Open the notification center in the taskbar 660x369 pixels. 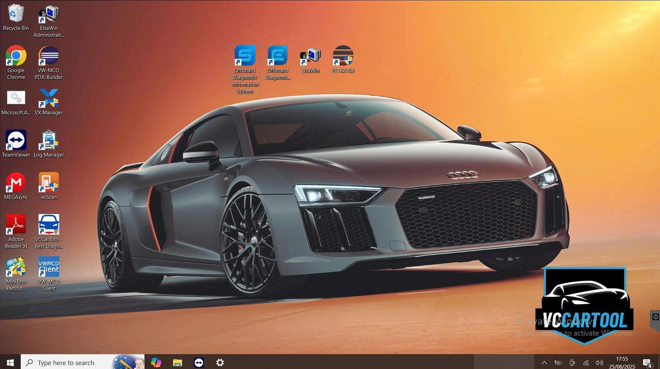point(647,362)
